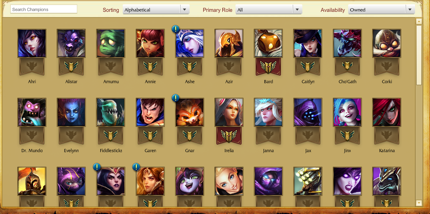430x214 pixels.
Task: Click the Katarina name label
Action: 387,151
